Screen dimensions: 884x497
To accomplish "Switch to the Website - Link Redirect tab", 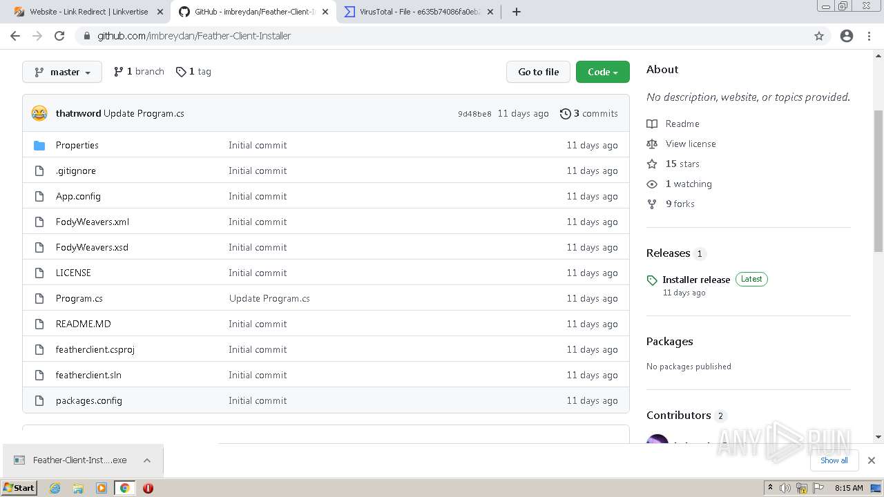I will (x=88, y=12).
